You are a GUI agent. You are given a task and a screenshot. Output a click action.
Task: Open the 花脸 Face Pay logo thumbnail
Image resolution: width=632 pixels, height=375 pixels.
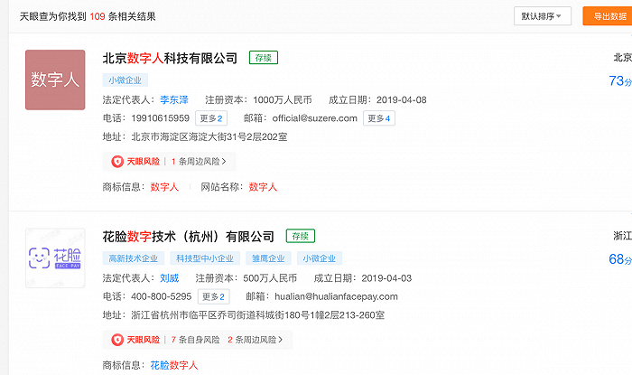click(x=55, y=258)
